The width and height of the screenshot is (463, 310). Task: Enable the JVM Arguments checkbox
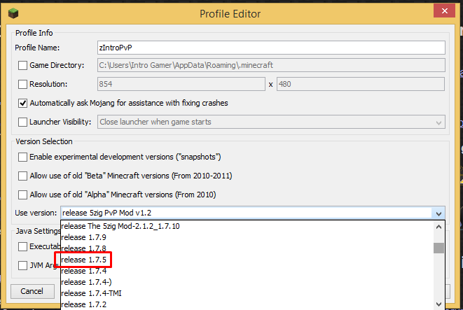click(22, 265)
